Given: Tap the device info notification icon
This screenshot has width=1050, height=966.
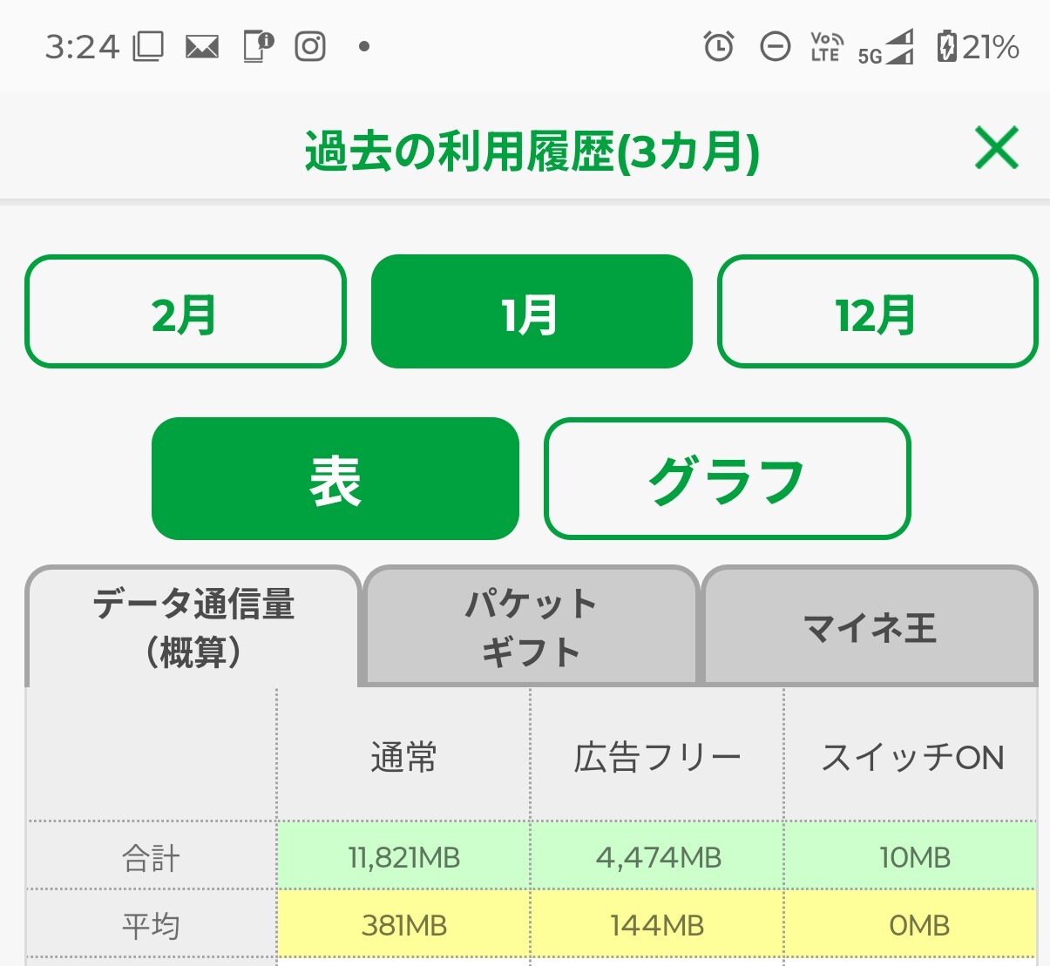Looking at the screenshot, I should tap(258, 46).
